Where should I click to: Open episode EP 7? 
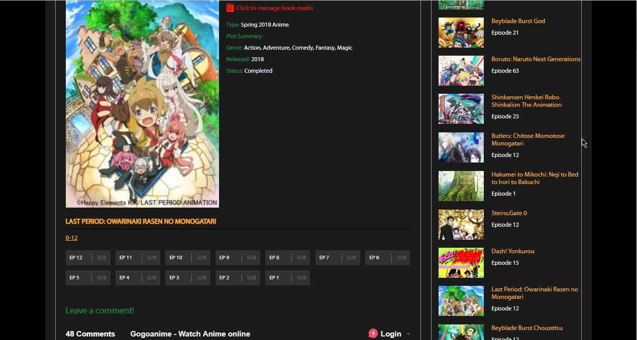point(338,258)
